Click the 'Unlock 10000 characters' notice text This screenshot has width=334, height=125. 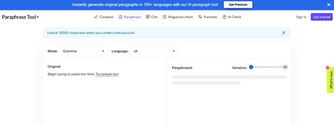pyautogui.click(x=91, y=33)
